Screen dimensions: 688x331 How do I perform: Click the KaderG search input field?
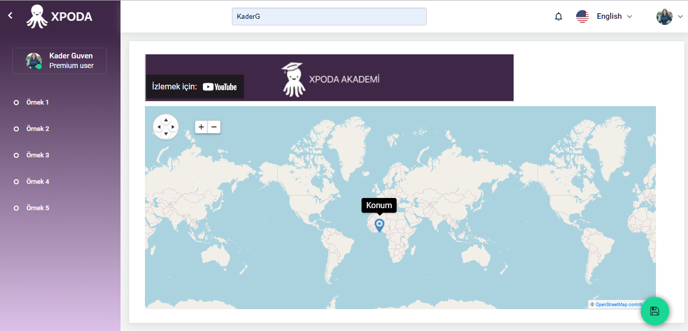[x=329, y=16]
